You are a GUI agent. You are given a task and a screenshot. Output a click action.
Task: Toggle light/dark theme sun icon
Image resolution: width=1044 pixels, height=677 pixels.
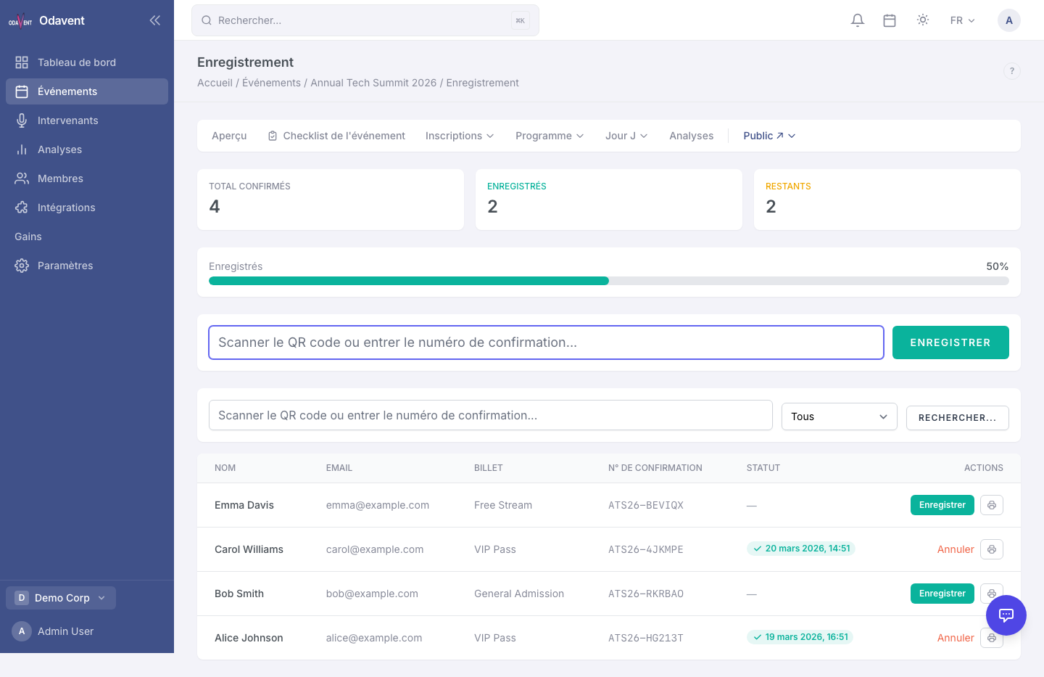[923, 20]
